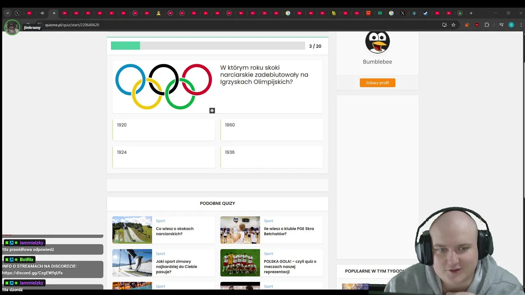Screen dimensions: 525x295
Task: Click the Bumblebee penguin avatar
Action: pyautogui.click(x=377, y=42)
